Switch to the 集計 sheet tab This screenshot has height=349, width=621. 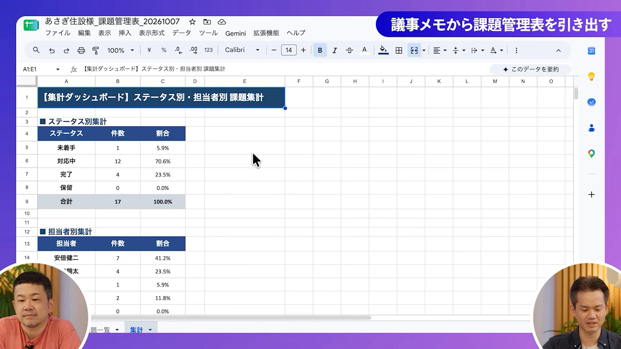136,330
